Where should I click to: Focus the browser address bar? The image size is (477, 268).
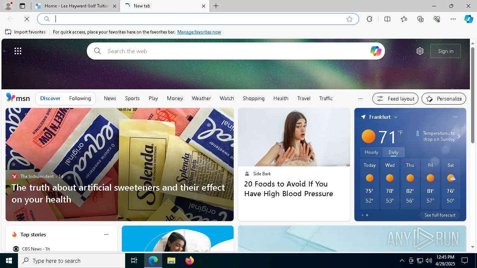click(x=198, y=19)
